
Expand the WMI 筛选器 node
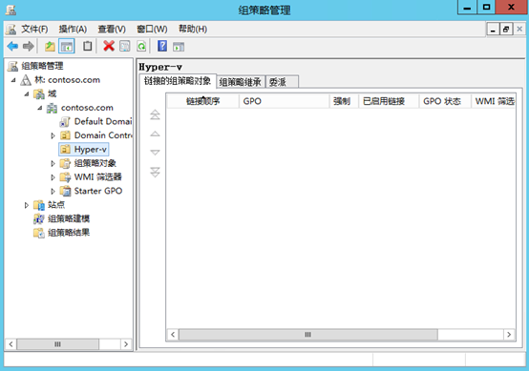pos(53,177)
